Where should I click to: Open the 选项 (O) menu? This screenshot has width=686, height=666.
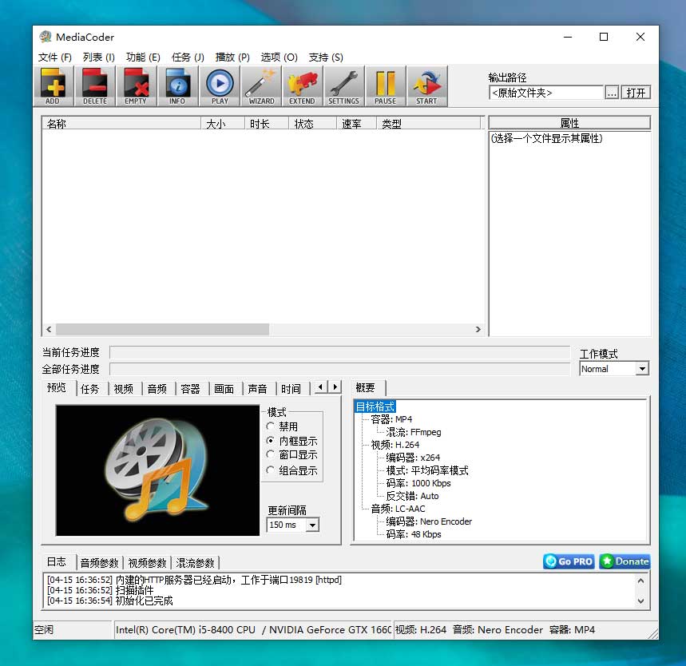click(x=280, y=57)
